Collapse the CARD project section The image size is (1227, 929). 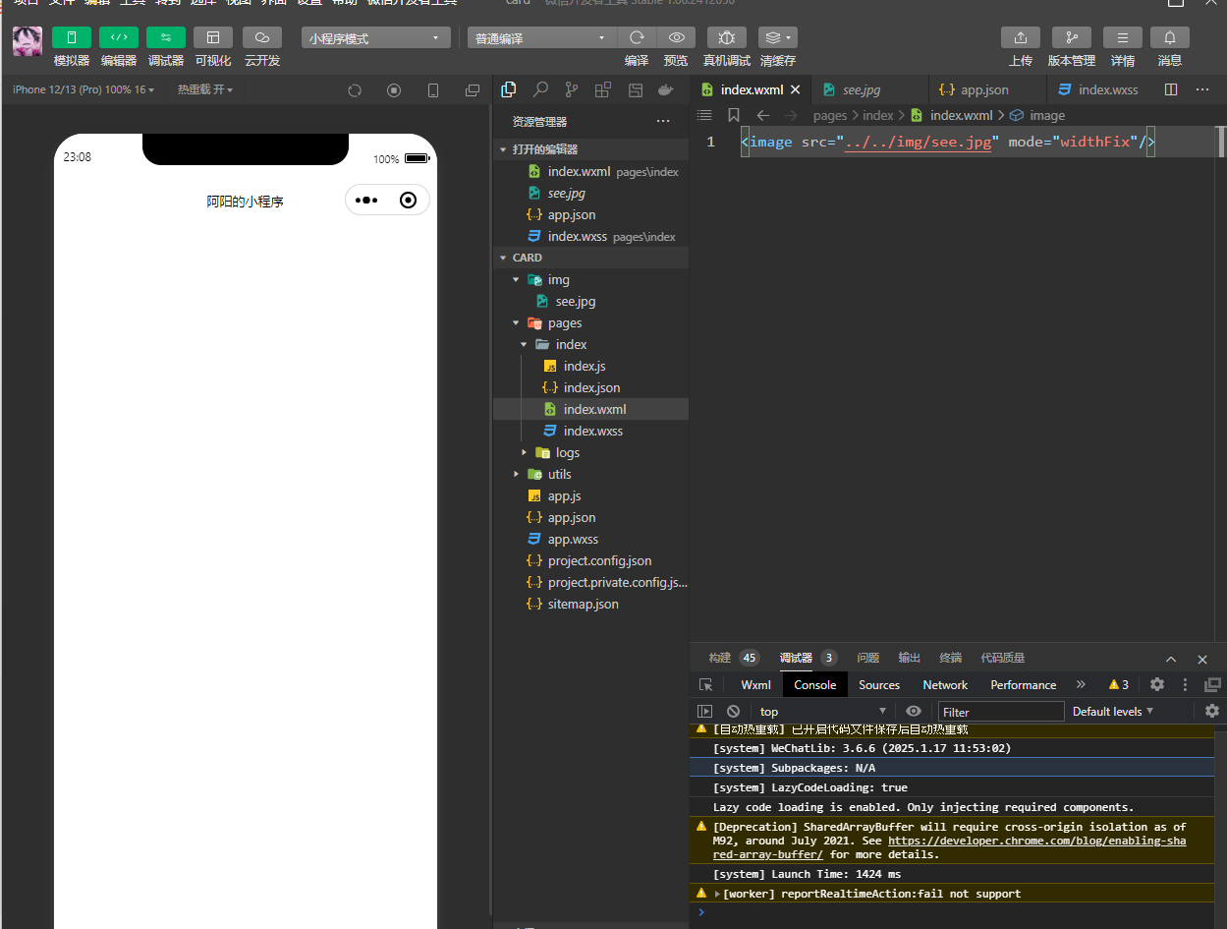590,258
